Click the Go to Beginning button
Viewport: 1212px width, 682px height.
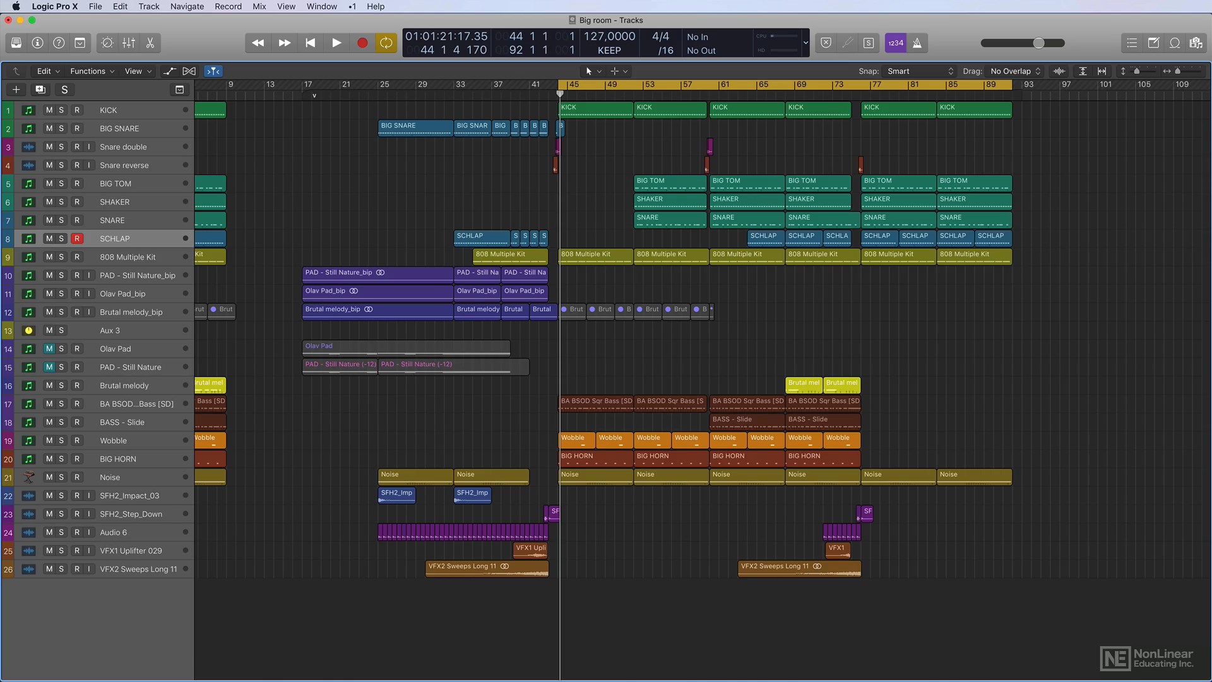[310, 43]
